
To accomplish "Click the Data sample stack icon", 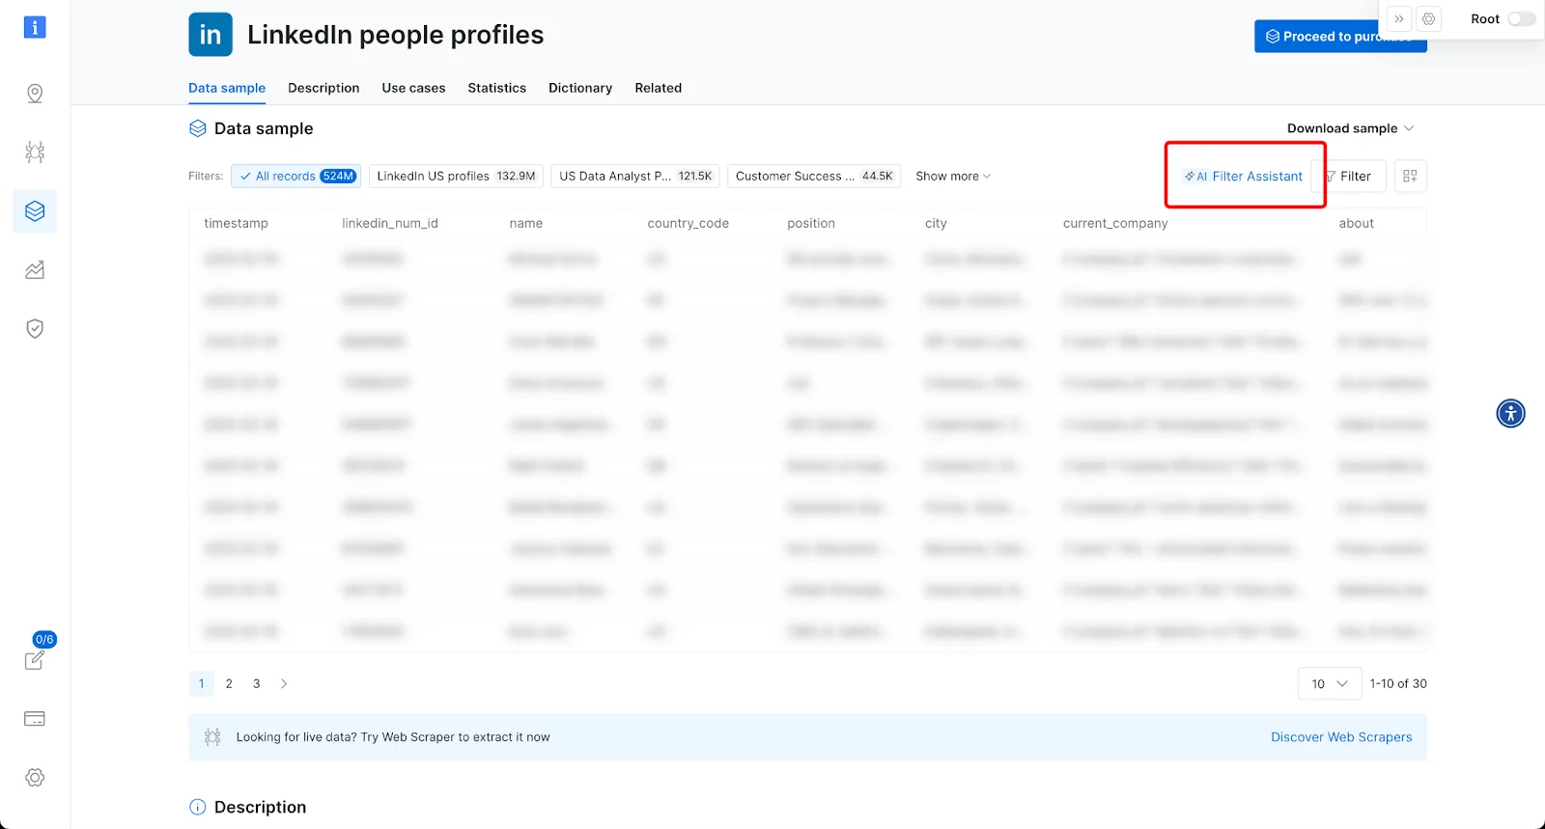I will pos(198,128).
